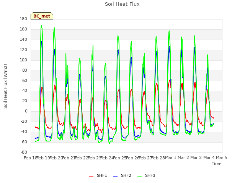Click the Feb 27 x-axis label
This screenshot has width=245, height=183.
click(x=145, y=158)
